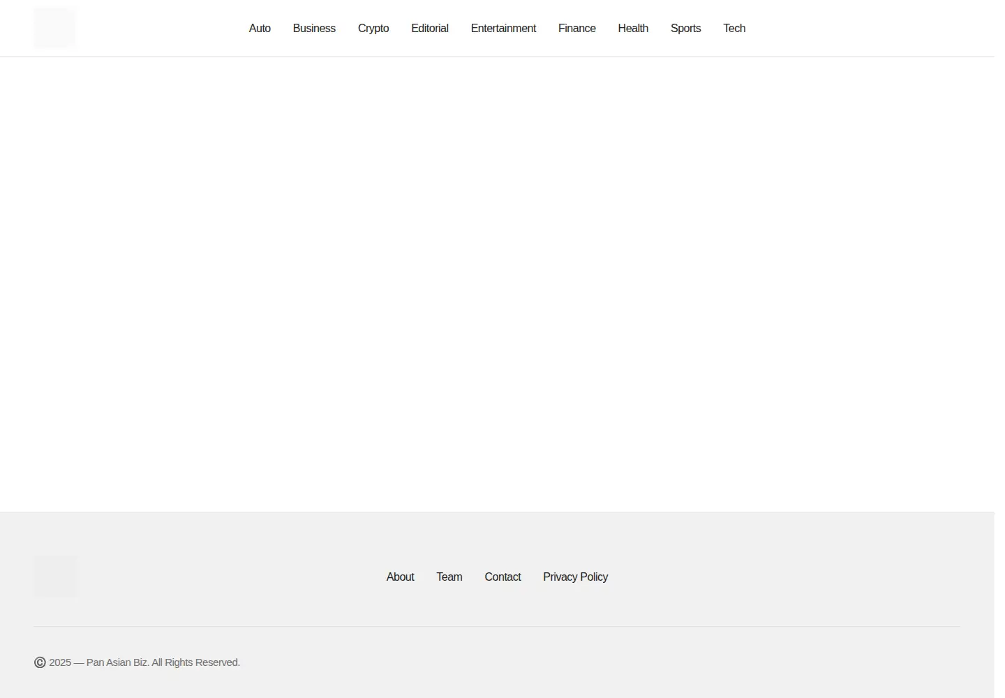Screen dimensions: 1005x698
Task: Go to the Business section
Action: (x=314, y=28)
